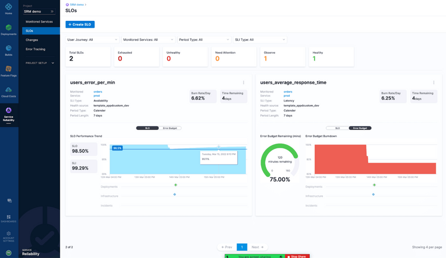The width and height of the screenshot is (446, 258).
Task: Filter by Total SLOs card
Action: tap(88, 57)
